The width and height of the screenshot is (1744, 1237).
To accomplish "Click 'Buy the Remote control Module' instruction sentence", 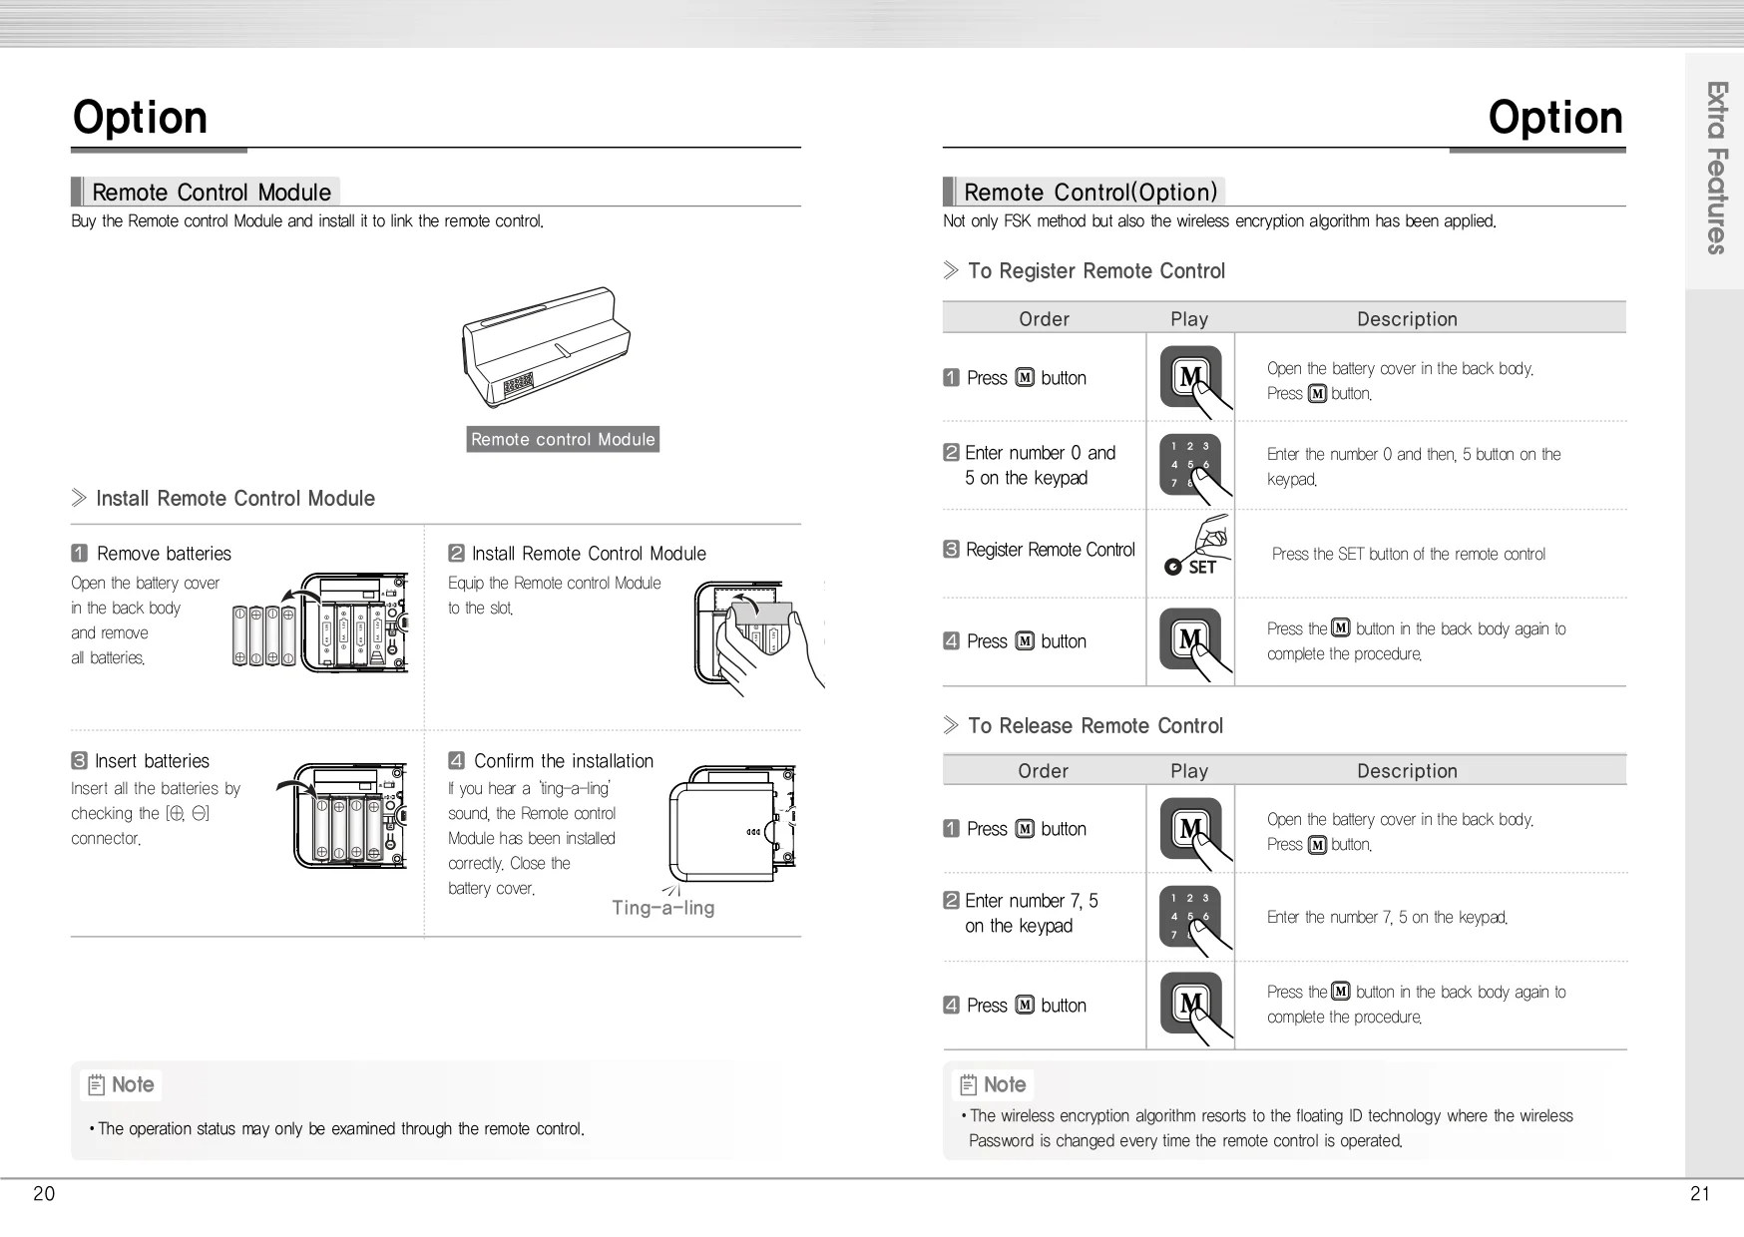I will point(307,221).
